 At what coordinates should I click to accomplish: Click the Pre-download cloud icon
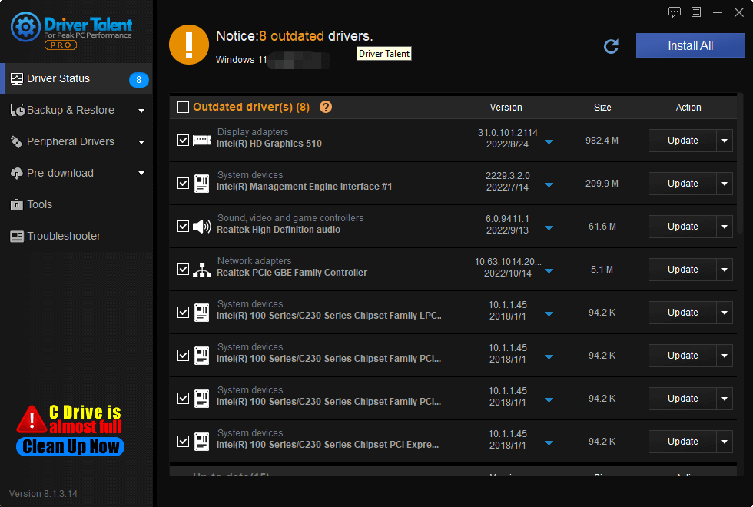click(x=16, y=174)
